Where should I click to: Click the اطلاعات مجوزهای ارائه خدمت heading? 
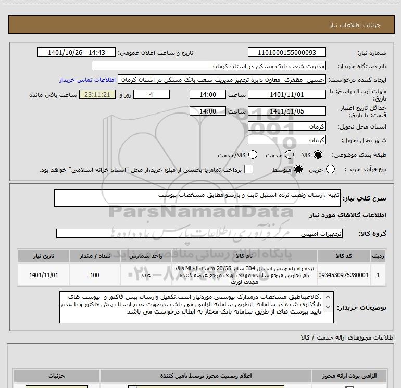pos(347,337)
